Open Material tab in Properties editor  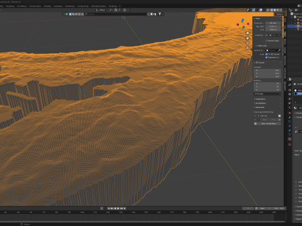tap(289, 139)
